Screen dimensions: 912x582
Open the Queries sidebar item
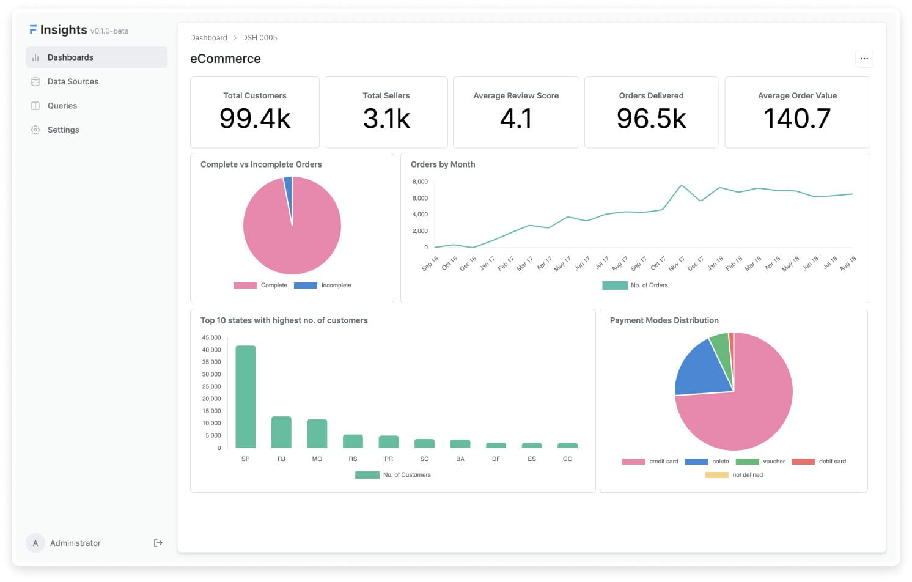97,106
